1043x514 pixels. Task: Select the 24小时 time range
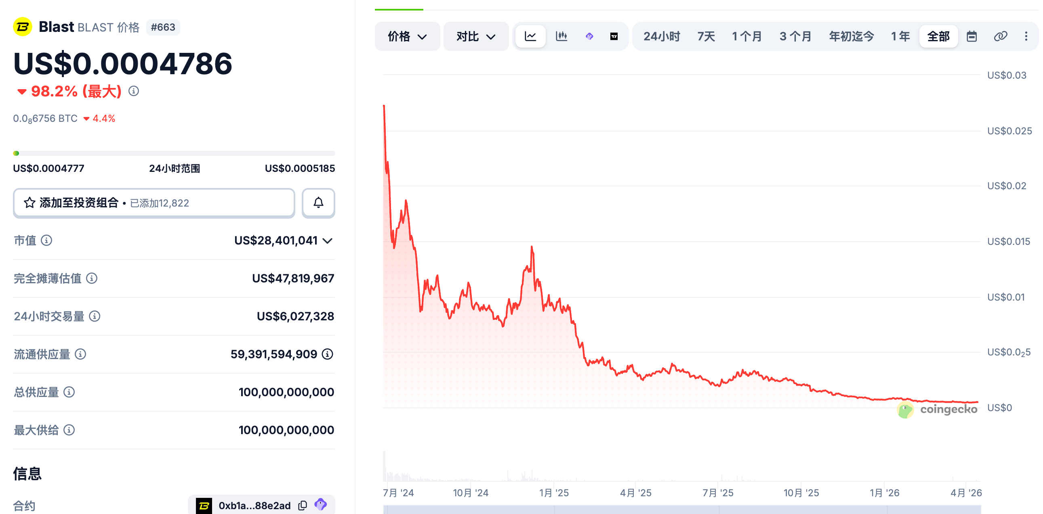[662, 36]
